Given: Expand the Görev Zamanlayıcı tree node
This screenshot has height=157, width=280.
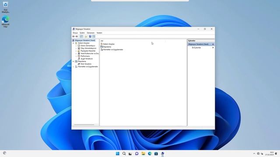Looking at the screenshot, I should coord(76,46).
